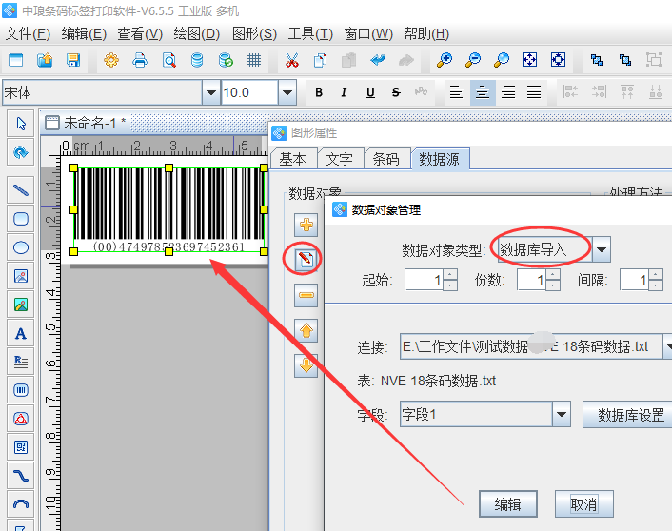672x531 pixels.
Task: Expand the 数据库导入 type dropdown
Action: [602, 249]
